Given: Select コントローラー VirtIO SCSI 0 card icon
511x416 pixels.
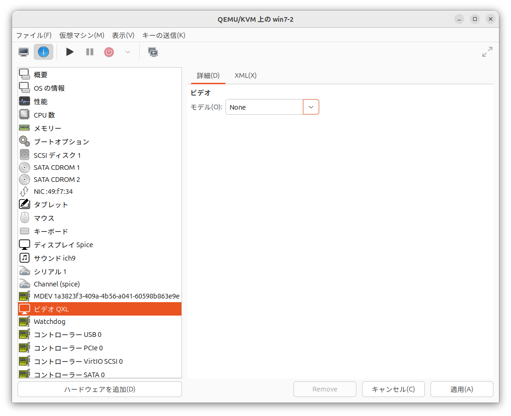Looking at the screenshot, I should pos(25,361).
